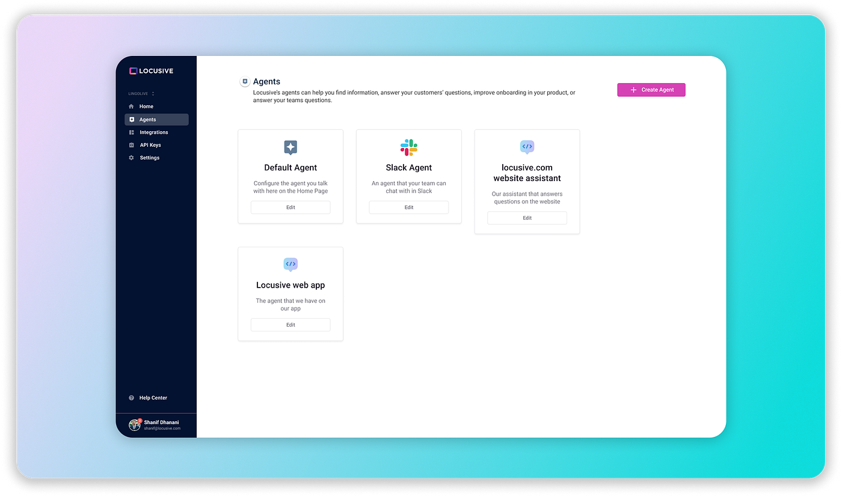The width and height of the screenshot is (842, 497).
Task: Click the Default Agent description text
Action: click(290, 187)
